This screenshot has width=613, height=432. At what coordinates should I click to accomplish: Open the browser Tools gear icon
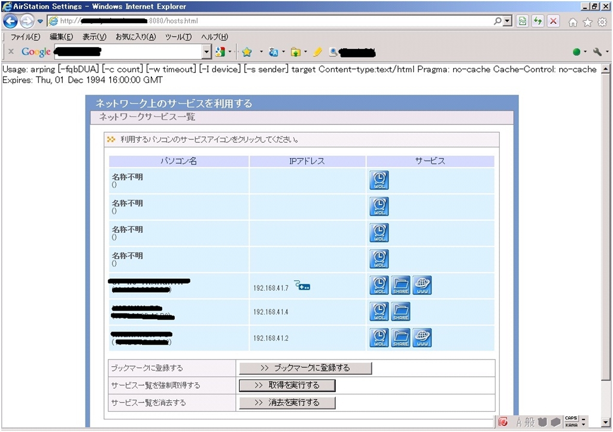(602, 22)
